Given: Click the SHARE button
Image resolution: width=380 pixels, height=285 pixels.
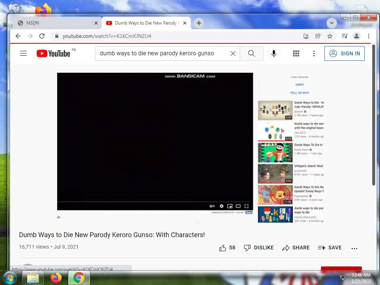Looking at the screenshot, I should tap(296, 248).
